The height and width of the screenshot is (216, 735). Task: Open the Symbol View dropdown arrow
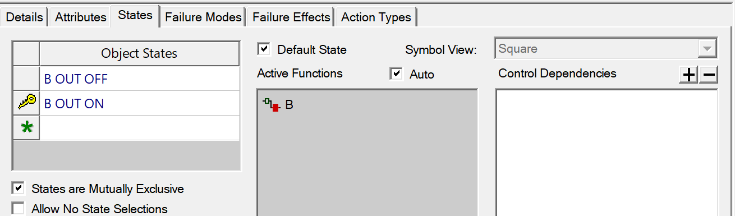coord(707,48)
